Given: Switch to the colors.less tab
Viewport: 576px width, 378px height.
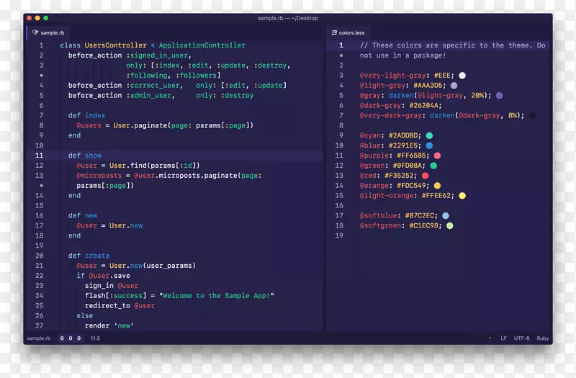Looking at the screenshot, I should coord(351,33).
